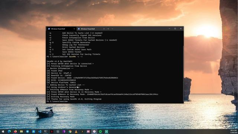Click the 'Found Device: UDID' line
This screenshot has height=134, width=238.
[x=82, y=78]
